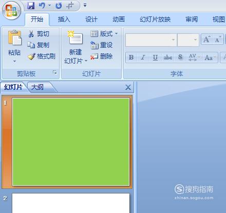Open the 动画 ribbon tab
This screenshot has height=213, width=226.
(119, 20)
